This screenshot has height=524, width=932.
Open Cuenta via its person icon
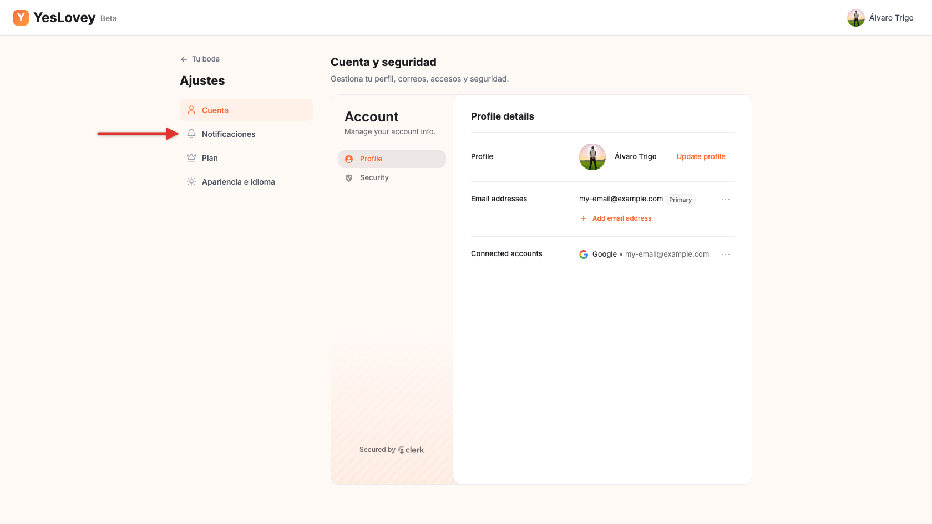pos(191,110)
